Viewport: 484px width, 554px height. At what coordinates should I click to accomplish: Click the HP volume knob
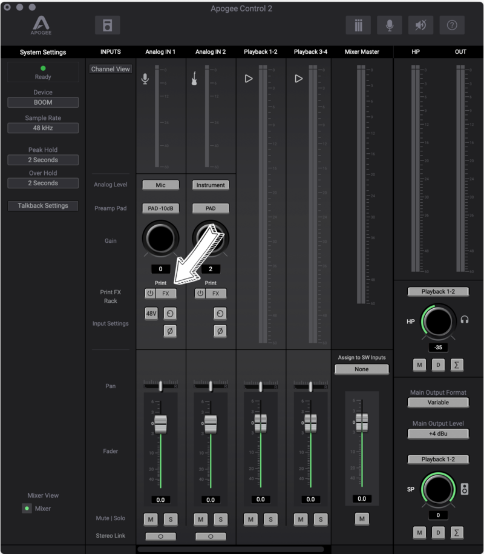click(x=438, y=321)
